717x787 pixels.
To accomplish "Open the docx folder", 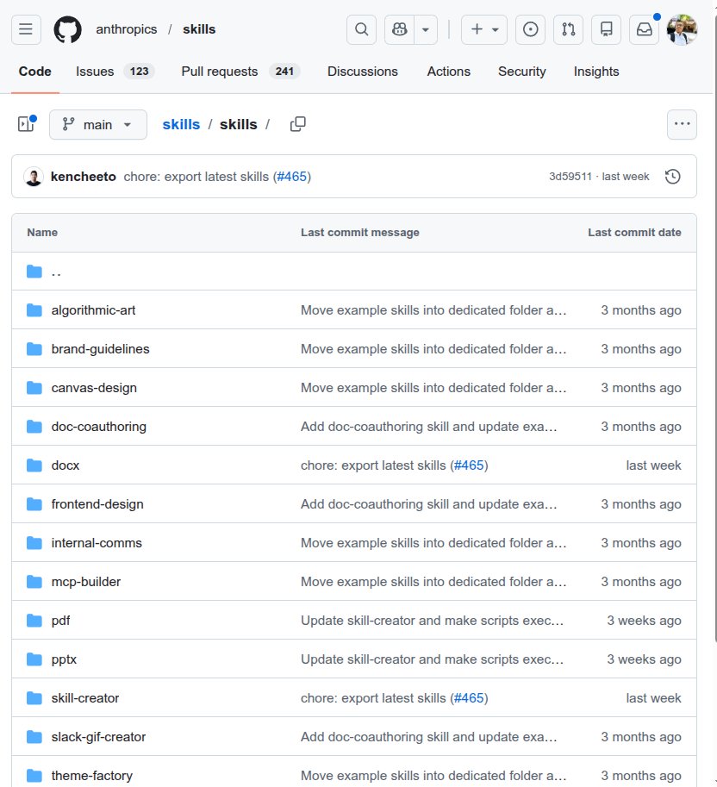I will coord(65,465).
